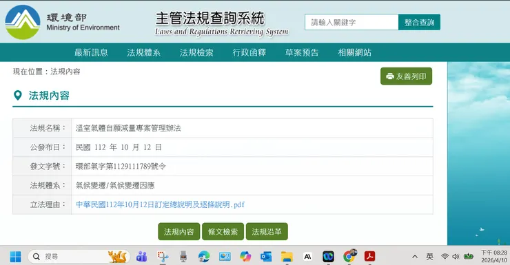
Task: Open the 中華民國112年10月12日訂定總說明及逐條說明.pdf link
Action: pyautogui.click(x=160, y=204)
